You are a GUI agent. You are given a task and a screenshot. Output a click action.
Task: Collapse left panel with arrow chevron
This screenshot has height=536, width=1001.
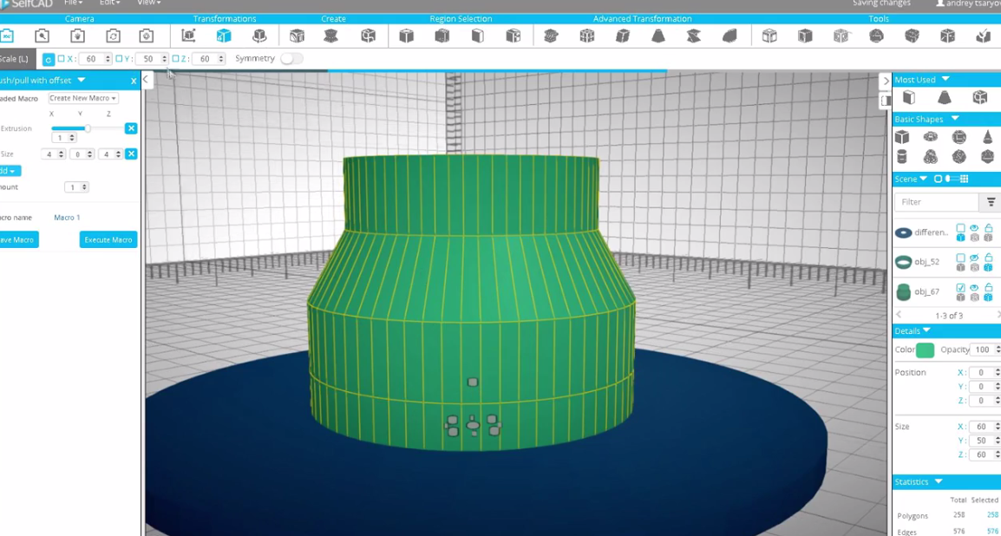146,80
